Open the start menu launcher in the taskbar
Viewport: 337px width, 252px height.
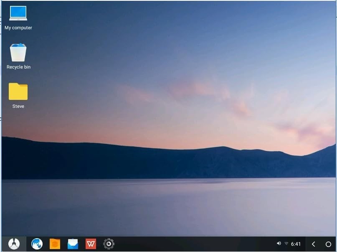pos(14,244)
